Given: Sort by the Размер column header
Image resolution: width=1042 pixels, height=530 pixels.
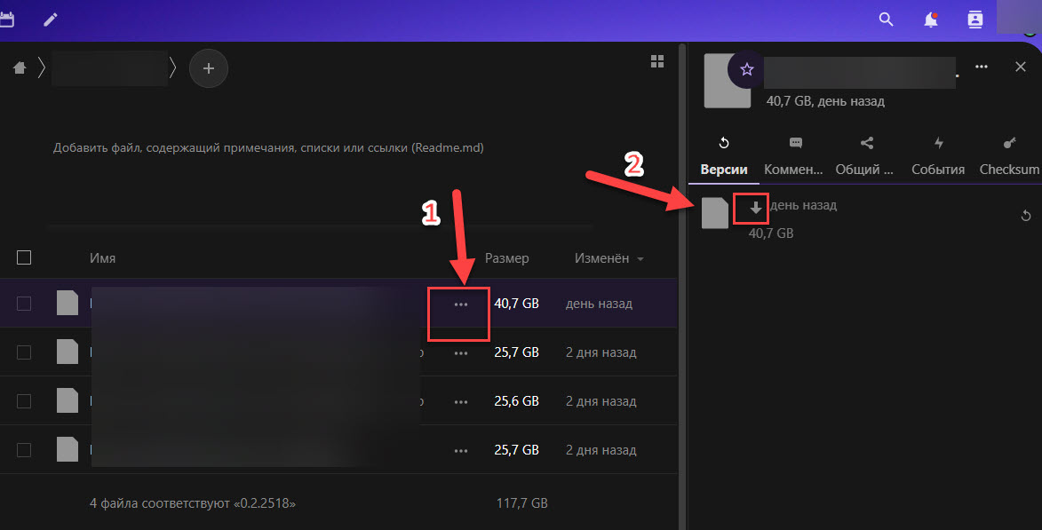Looking at the screenshot, I should (x=506, y=258).
